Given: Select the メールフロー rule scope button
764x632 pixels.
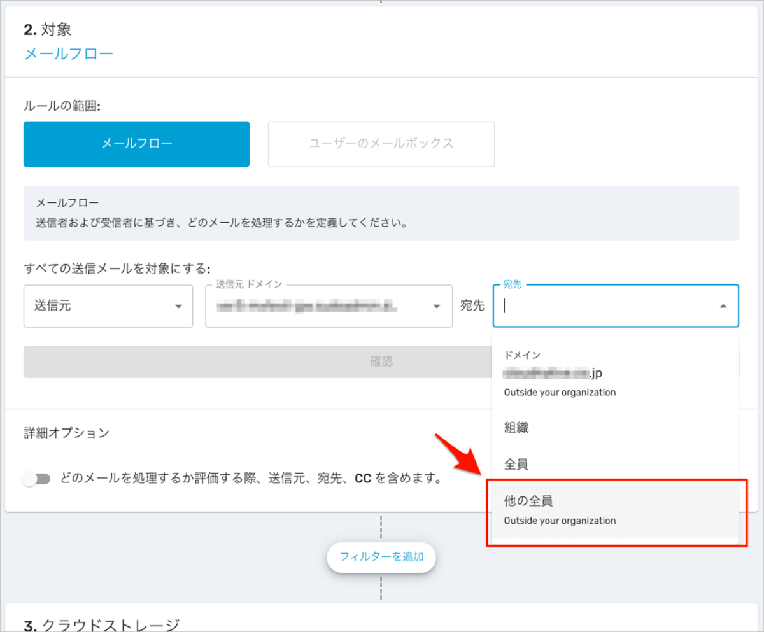Looking at the screenshot, I should tap(136, 144).
